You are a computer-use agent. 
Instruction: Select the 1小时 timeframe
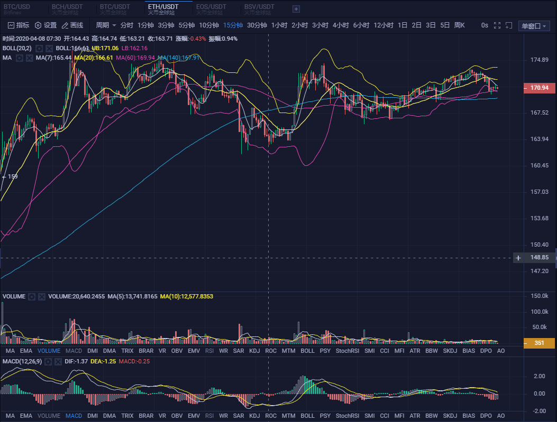coord(279,25)
